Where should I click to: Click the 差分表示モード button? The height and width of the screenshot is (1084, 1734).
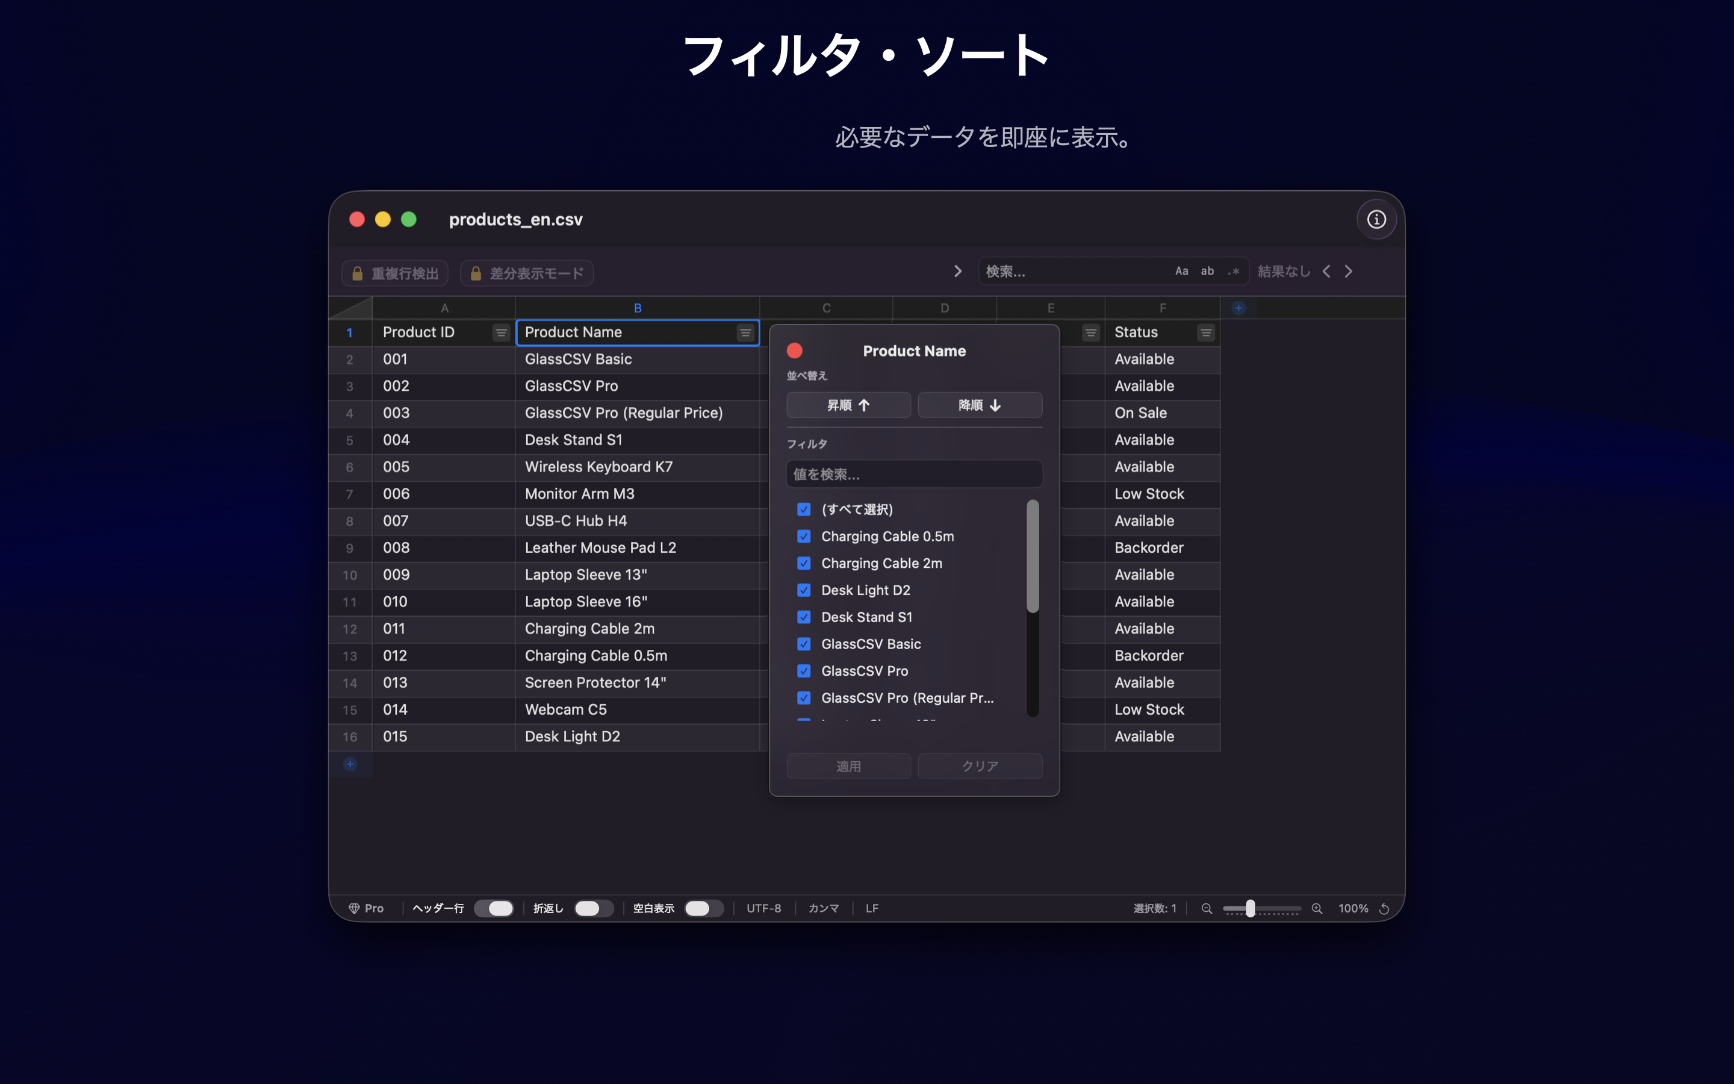pos(527,272)
